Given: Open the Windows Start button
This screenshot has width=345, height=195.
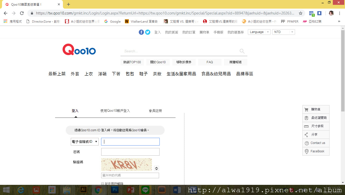Looking at the screenshot, I should [x=6, y=190].
